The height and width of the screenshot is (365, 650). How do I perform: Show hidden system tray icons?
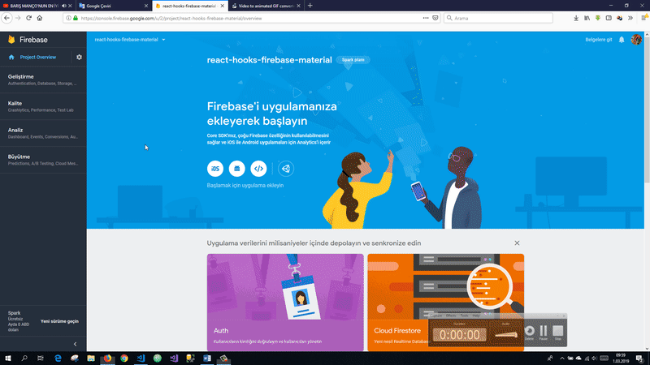tap(562, 359)
